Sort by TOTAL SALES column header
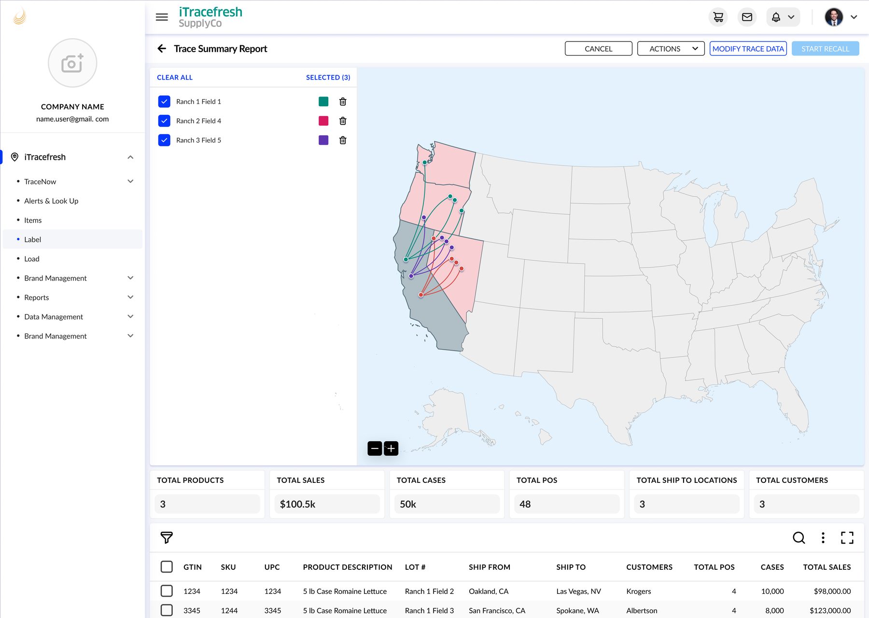Viewport: 869px width, 618px height. click(827, 567)
